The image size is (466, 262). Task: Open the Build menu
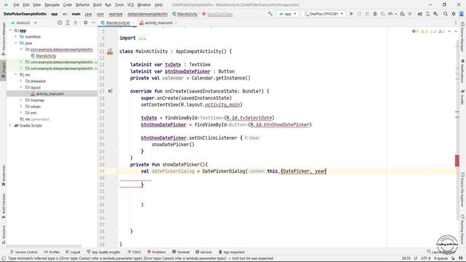tap(97, 5)
